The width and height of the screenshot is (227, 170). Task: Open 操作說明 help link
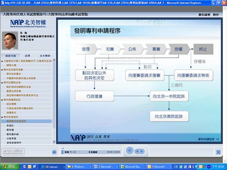pos(204,15)
